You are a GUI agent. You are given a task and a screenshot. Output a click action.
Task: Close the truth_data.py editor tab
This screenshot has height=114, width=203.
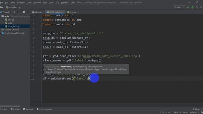[x=63, y=12]
